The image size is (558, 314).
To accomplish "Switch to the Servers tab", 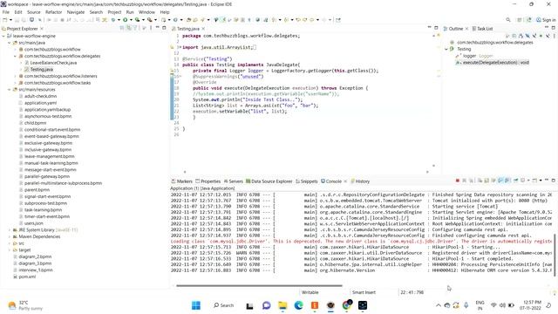I will 233,181.
